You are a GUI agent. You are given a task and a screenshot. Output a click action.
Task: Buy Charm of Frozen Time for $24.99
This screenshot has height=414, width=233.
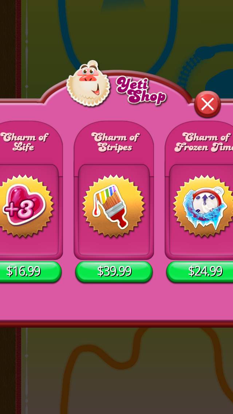201,272
